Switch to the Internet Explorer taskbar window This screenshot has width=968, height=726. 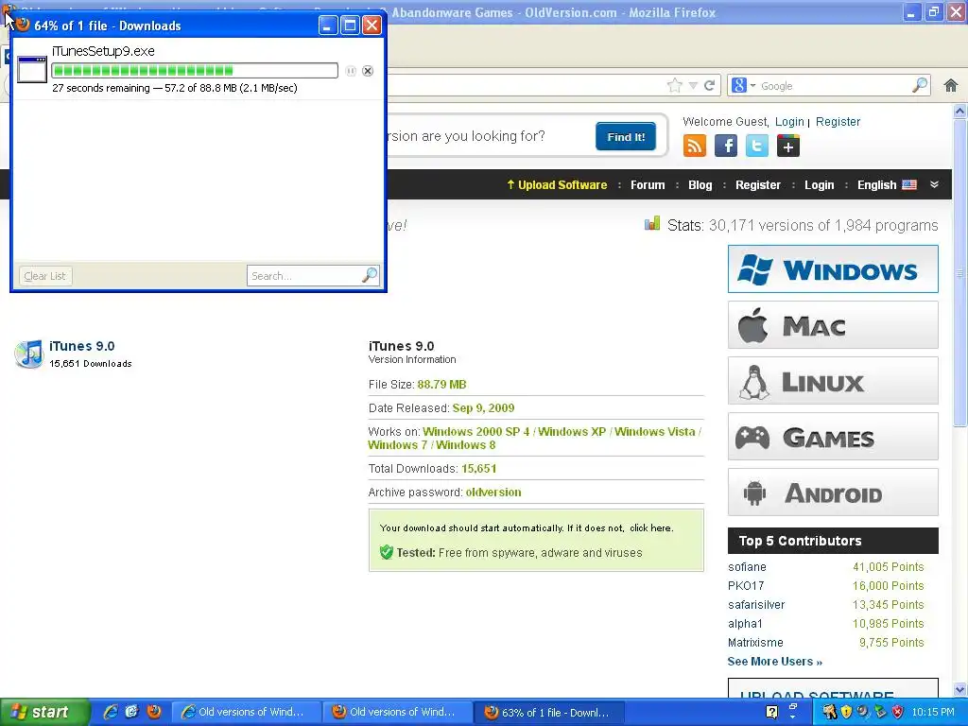pyautogui.click(x=246, y=712)
